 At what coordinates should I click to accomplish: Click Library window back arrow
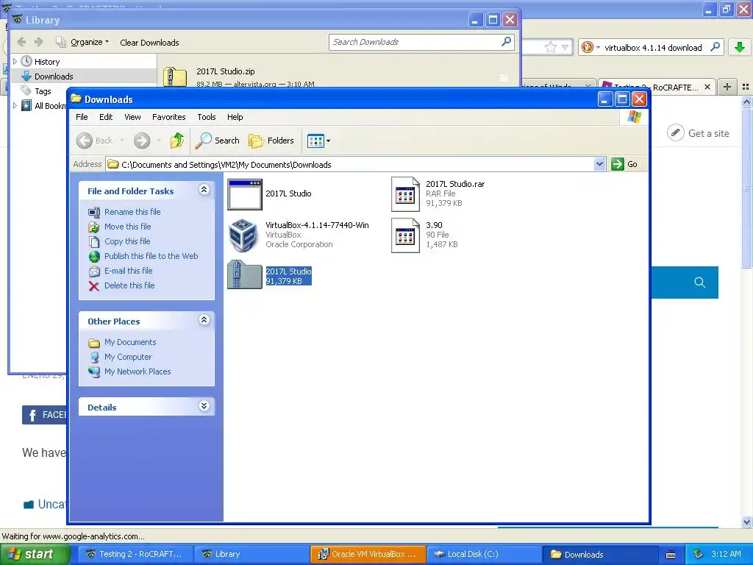tap(21, 42)
